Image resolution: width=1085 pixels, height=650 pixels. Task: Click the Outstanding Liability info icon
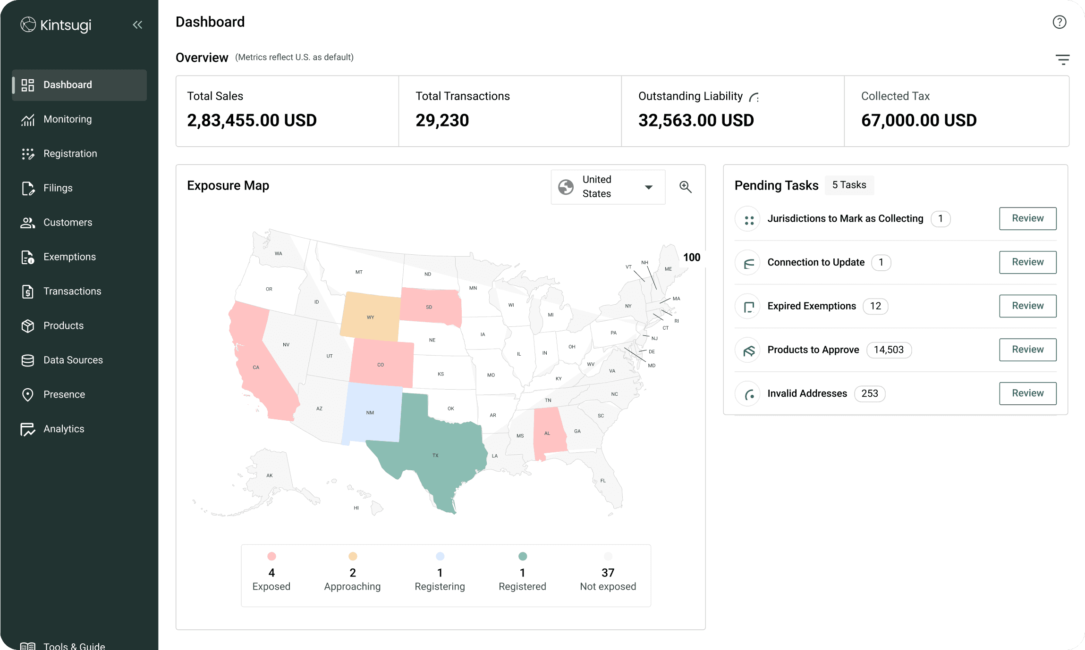pos(754,97)
